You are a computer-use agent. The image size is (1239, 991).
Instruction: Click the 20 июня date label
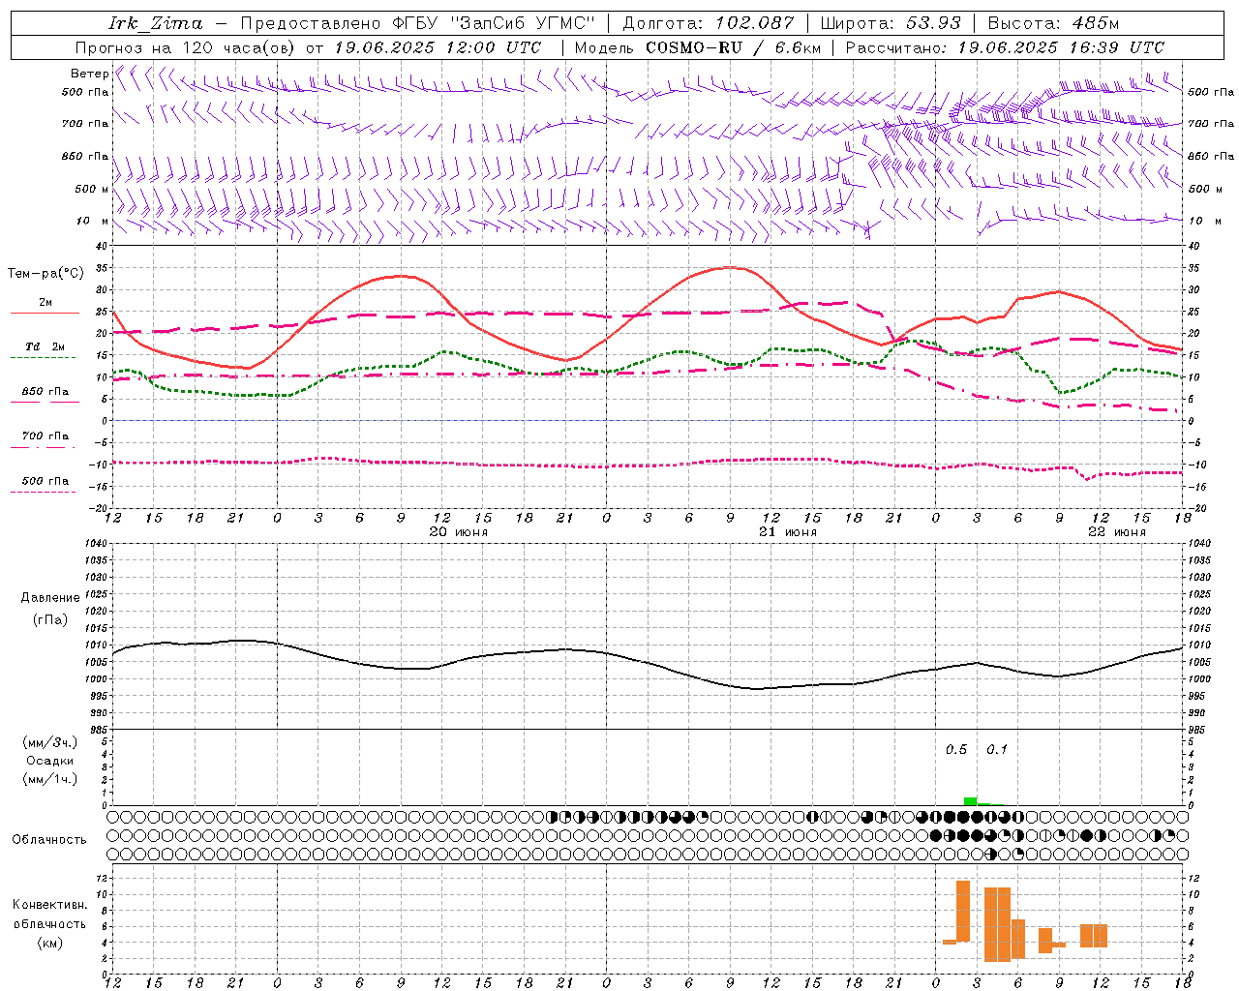coord(459,532)
